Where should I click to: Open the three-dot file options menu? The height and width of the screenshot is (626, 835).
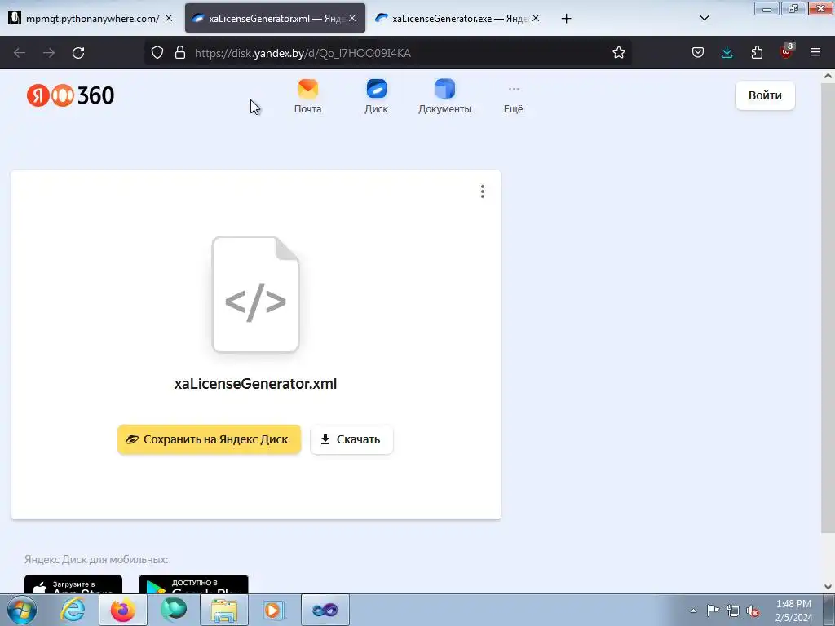(483, 192)
